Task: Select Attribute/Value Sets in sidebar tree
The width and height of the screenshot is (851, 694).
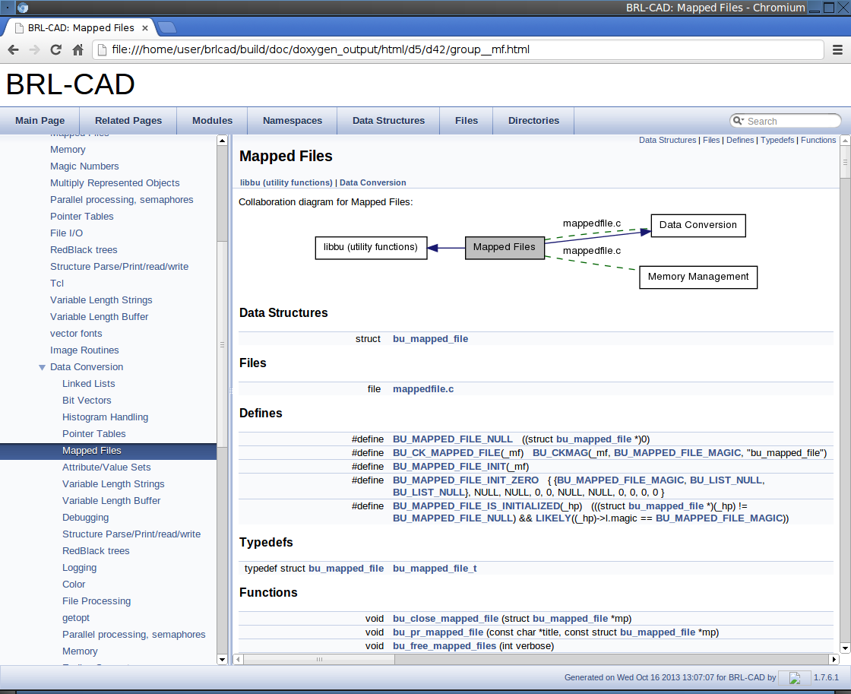Action: (106, 467)
